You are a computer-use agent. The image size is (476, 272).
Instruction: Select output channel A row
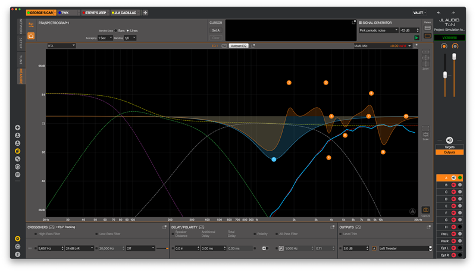[449, 178]
